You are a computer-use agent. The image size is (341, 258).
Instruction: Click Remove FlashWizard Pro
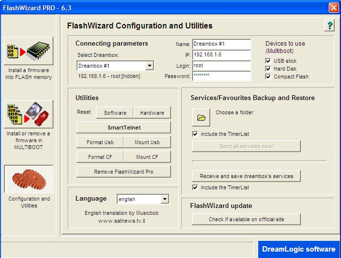(124, 172)
